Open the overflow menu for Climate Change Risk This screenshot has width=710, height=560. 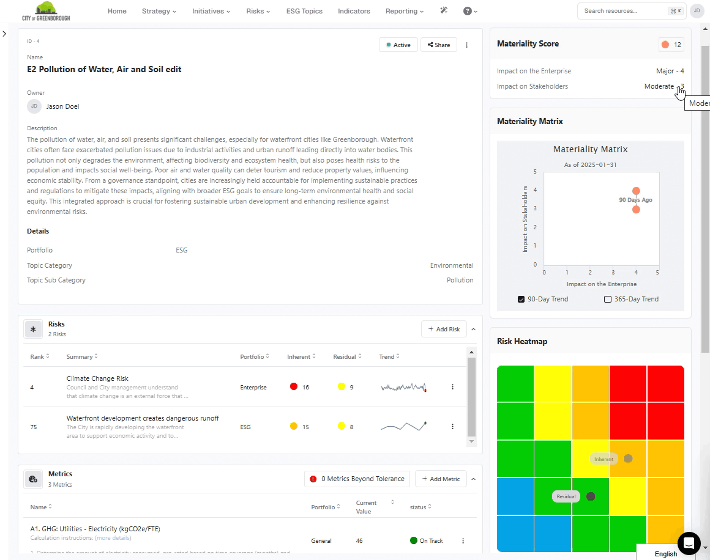(452, 386)
